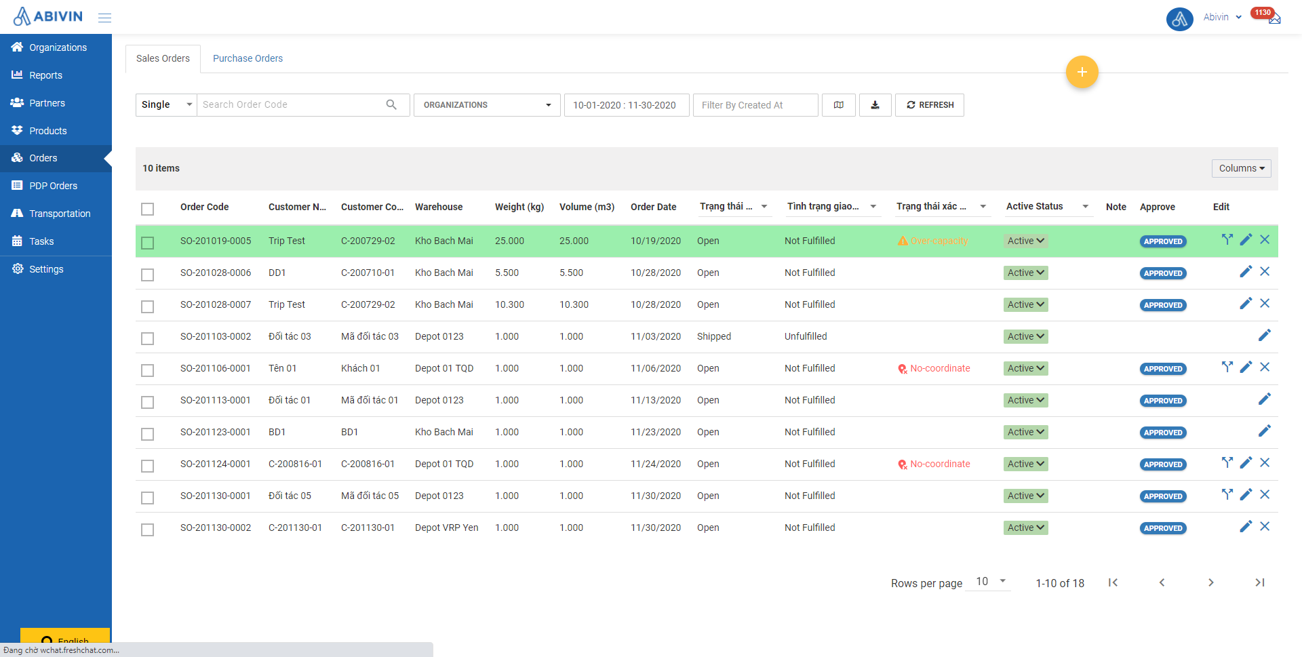Edit order SO-201019-0005 with pencil icon
The image size is (1302, 657).
pos(1246,239)
